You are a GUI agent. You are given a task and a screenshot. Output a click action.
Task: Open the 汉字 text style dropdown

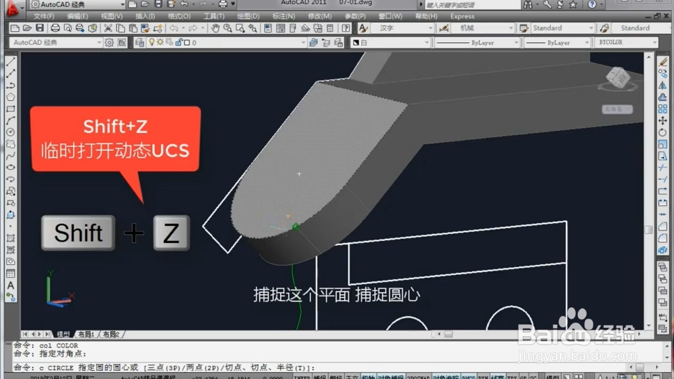[x=403, y=28]
